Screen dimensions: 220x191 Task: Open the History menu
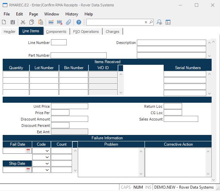coord(71,14)
